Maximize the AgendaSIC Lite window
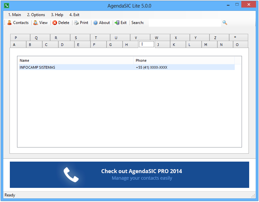Screen dimensions: 259x202 tap(237, 5)
